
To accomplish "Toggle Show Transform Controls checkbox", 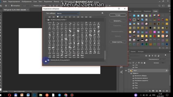I will pos(32,6).
